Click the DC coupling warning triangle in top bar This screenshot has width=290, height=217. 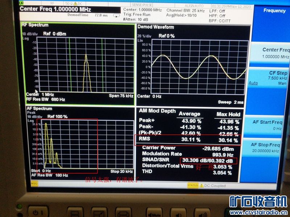click(75, 4)
